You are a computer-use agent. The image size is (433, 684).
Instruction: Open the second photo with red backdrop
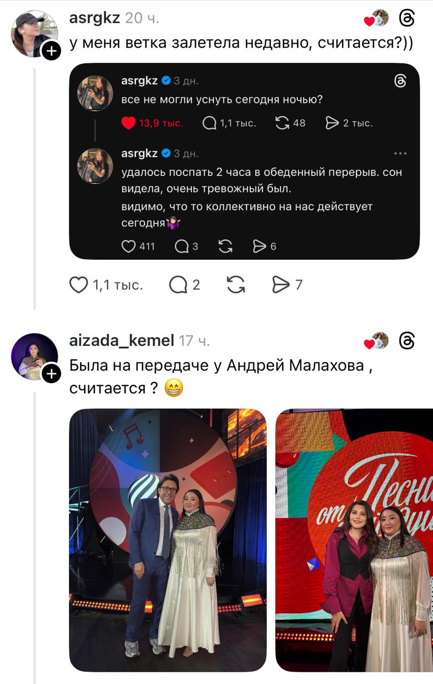(354, 540)
